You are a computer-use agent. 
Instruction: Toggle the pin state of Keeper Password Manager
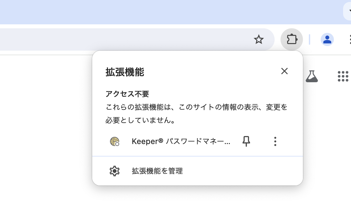[246, 141]
